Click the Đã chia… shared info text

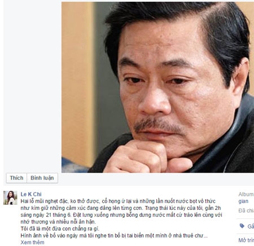[246, 210]
